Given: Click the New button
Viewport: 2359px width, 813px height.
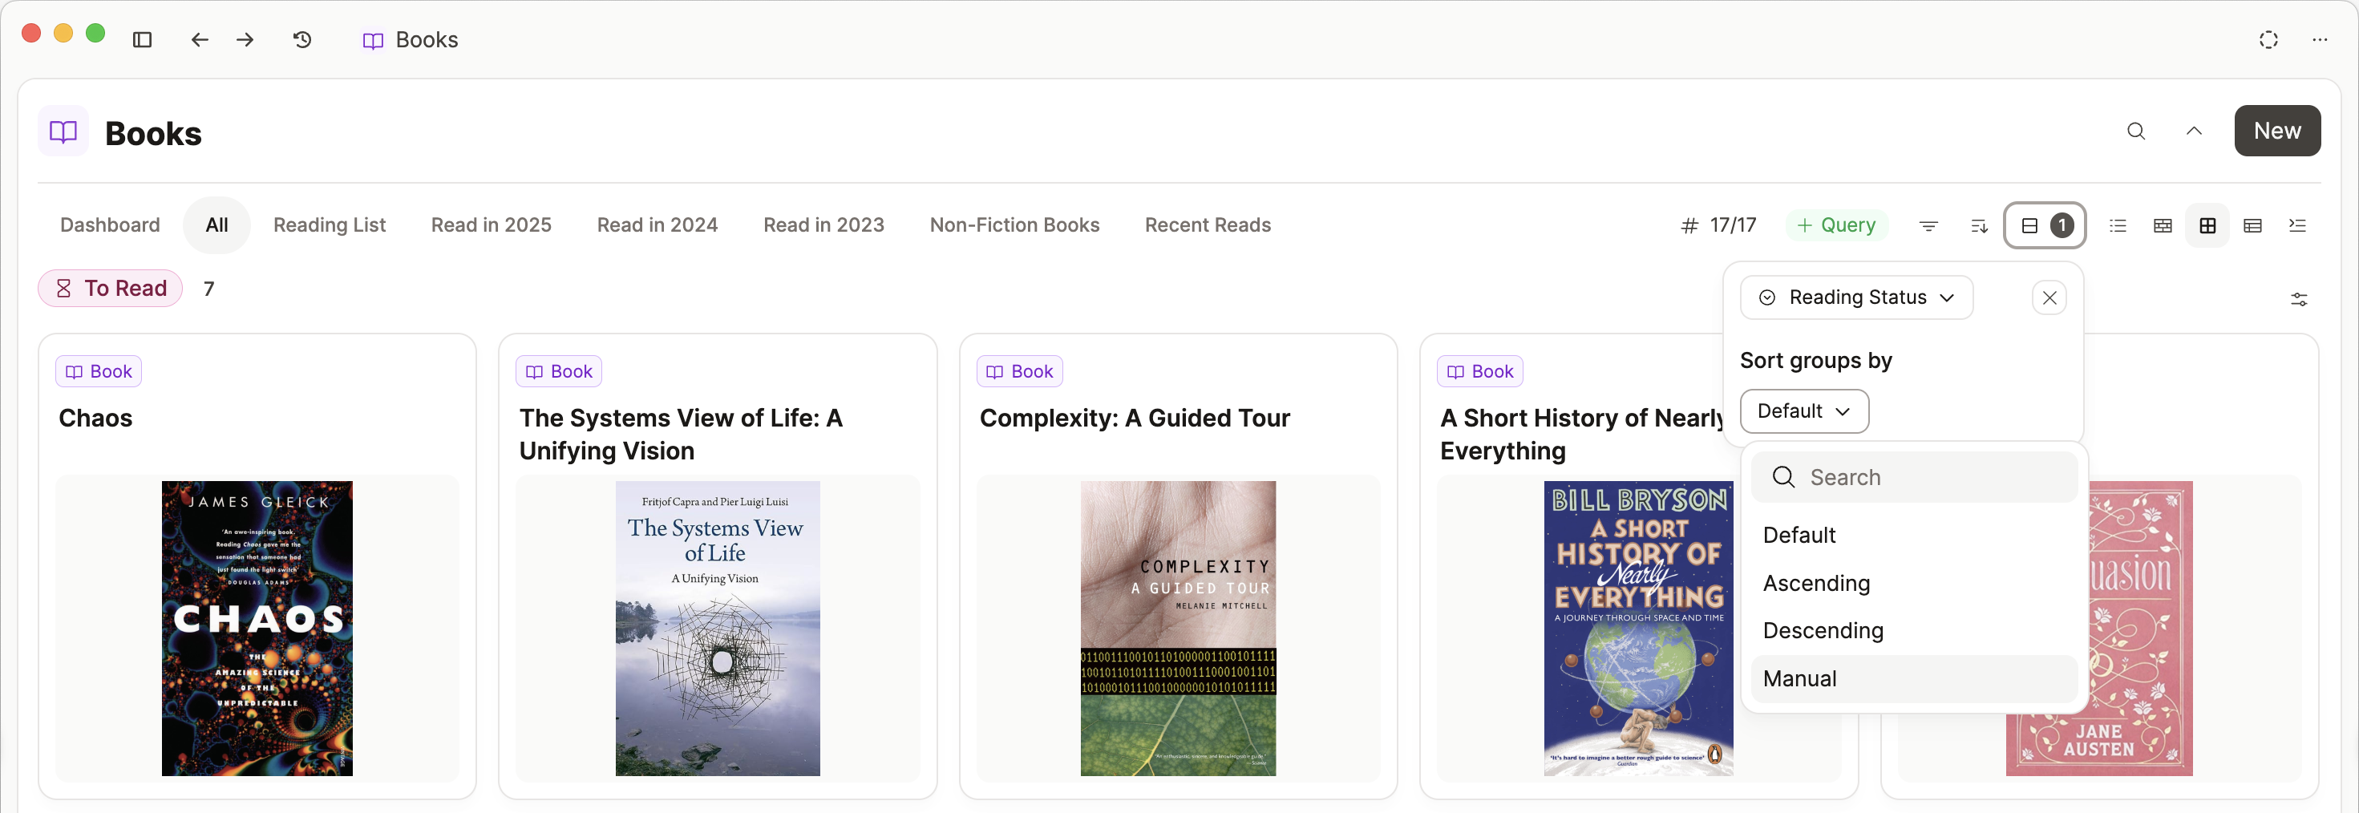Looking at the screenshot, I should coord(2276,131).
